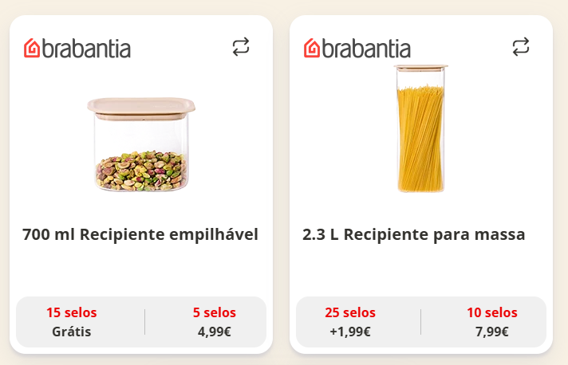Viewport: 568px width, 365px height.
Task: Open the 2.3 L Recipiente para massa title
Action: click(x=414, y=234)
